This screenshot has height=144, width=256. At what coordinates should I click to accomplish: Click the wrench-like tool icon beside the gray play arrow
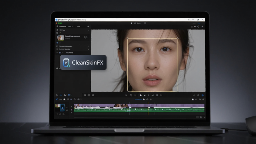131,95
